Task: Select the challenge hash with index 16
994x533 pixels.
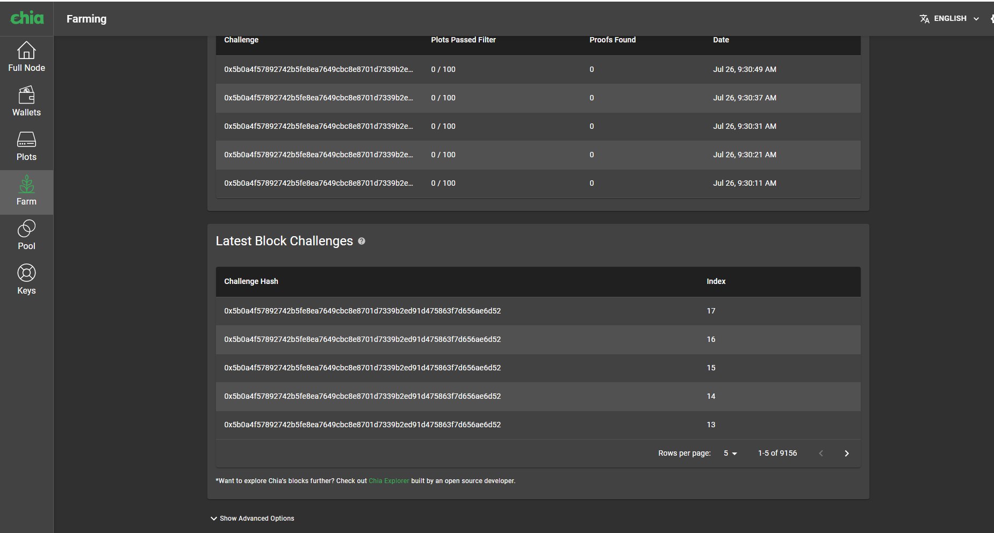Action: 362,339
